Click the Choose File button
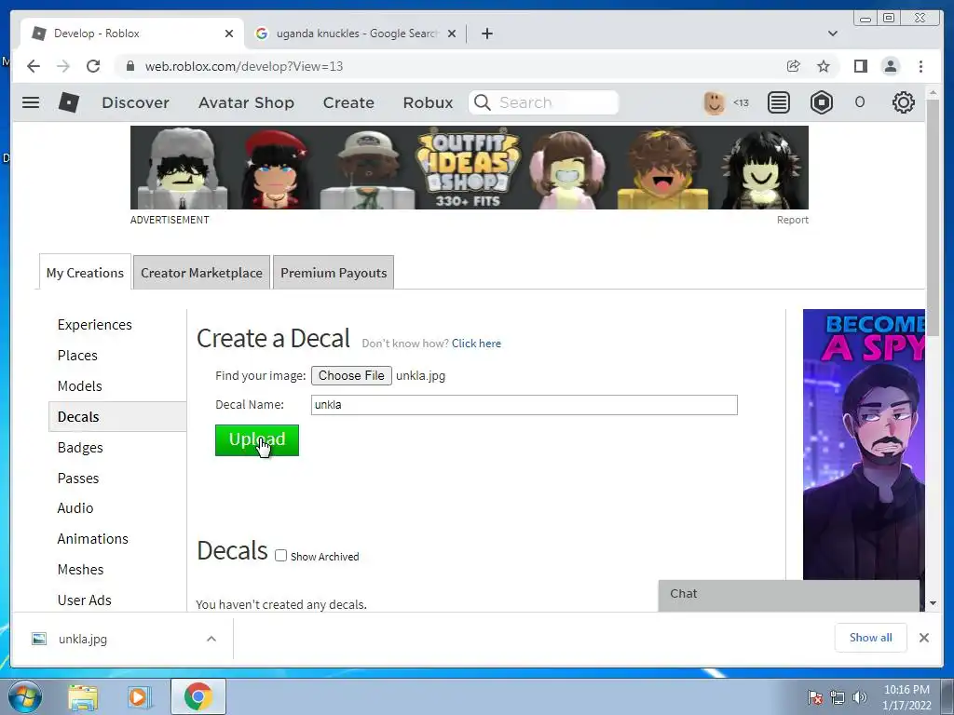Viewport: 954px width, 715px height. [x=351, y=376]
